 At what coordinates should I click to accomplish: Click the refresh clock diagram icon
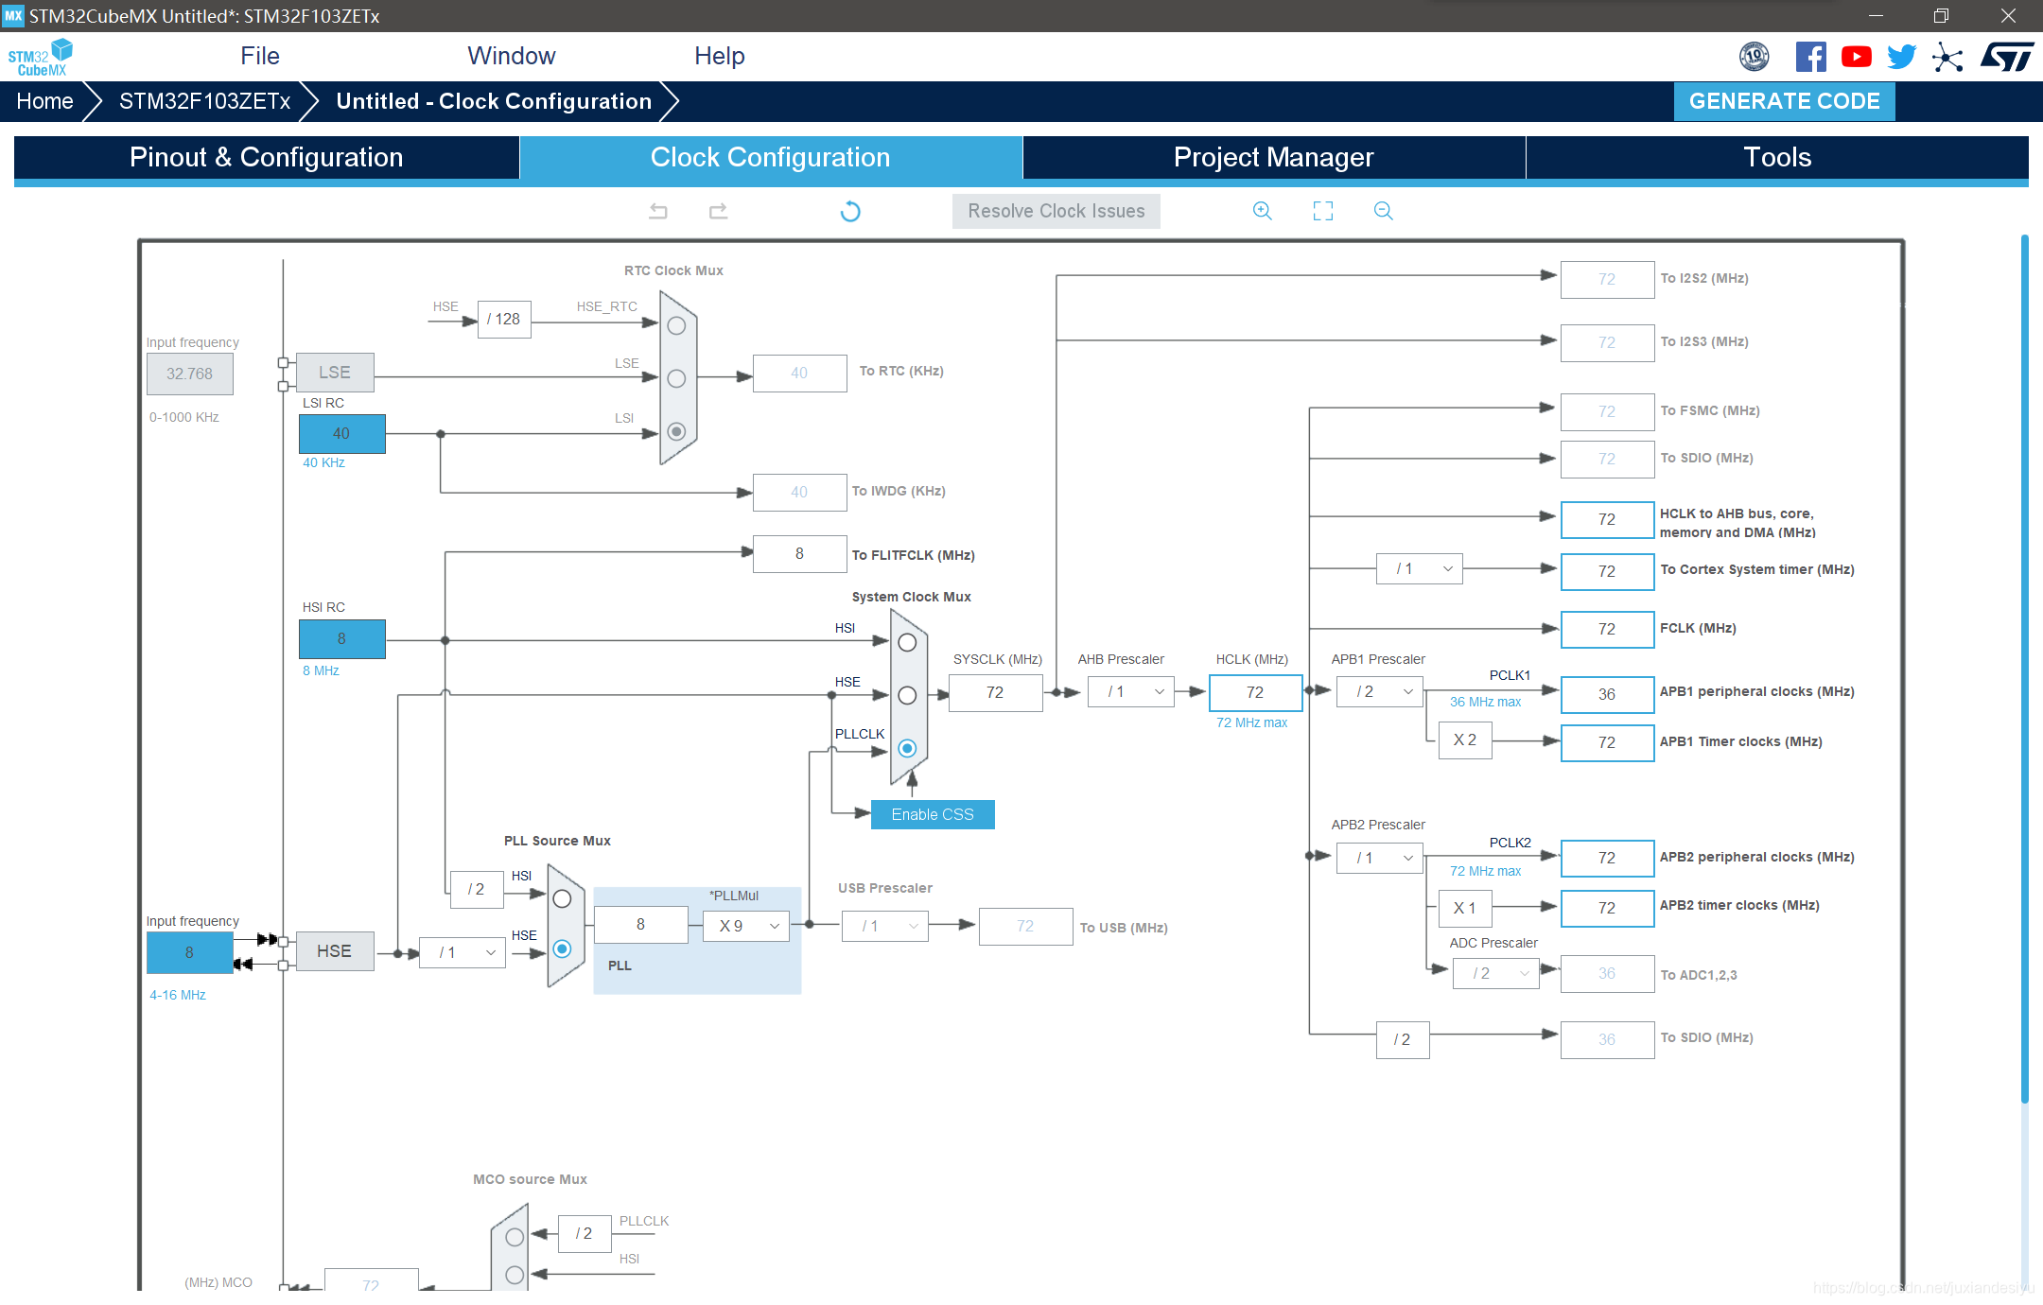point(850,211)
